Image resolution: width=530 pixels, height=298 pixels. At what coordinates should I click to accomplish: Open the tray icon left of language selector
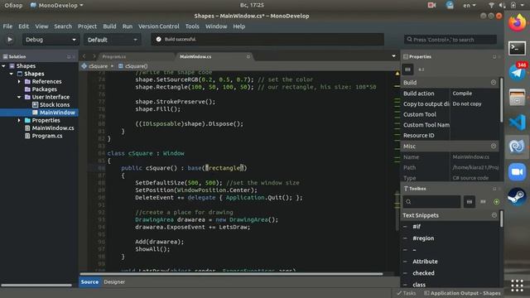[450, 5]
